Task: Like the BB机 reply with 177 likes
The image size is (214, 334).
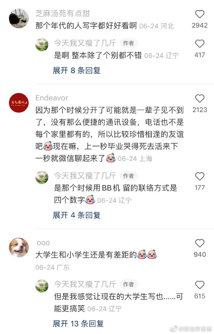Action: click(x=200, y=176)
